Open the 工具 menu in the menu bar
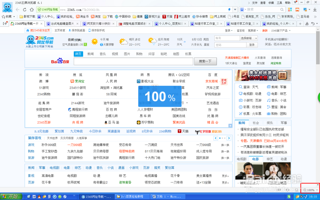The width and height of the screenshot is (320, 200). (x=279, y=3)
